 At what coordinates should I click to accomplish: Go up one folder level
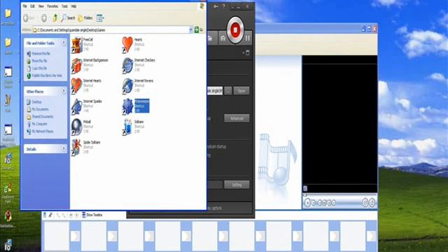coord(55,18)
